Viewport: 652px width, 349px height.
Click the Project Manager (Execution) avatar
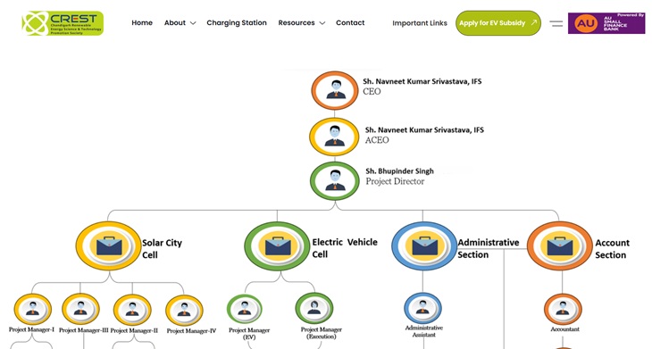click(x=314, y=308)
